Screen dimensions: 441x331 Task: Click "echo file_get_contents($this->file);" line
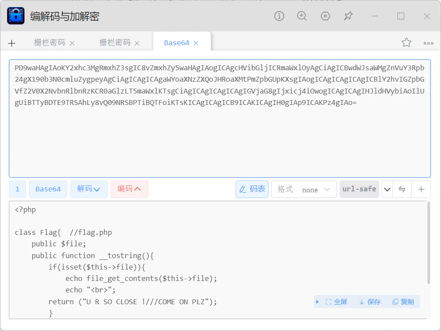pos(141,279)
